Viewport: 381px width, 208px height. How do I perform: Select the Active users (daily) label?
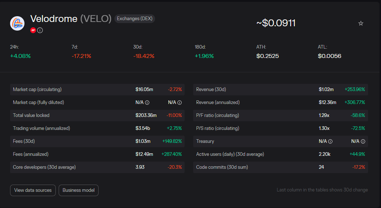(230, 154)
